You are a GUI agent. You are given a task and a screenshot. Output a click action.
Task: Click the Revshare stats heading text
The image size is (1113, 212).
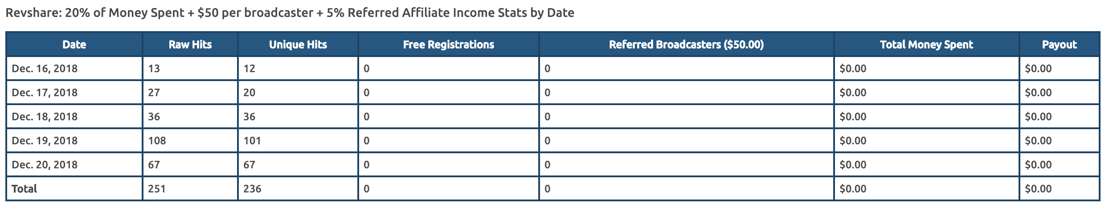coord(290,12)
